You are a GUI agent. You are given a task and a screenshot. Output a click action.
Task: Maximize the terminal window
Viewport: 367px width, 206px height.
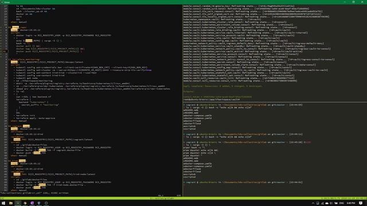tap(353, 2)
